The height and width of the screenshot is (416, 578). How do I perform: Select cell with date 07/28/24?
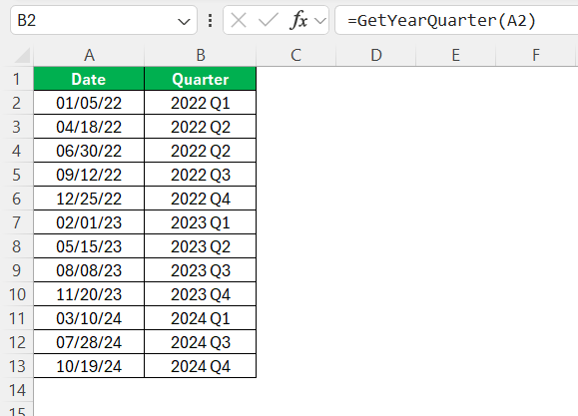tap(89, 342)
